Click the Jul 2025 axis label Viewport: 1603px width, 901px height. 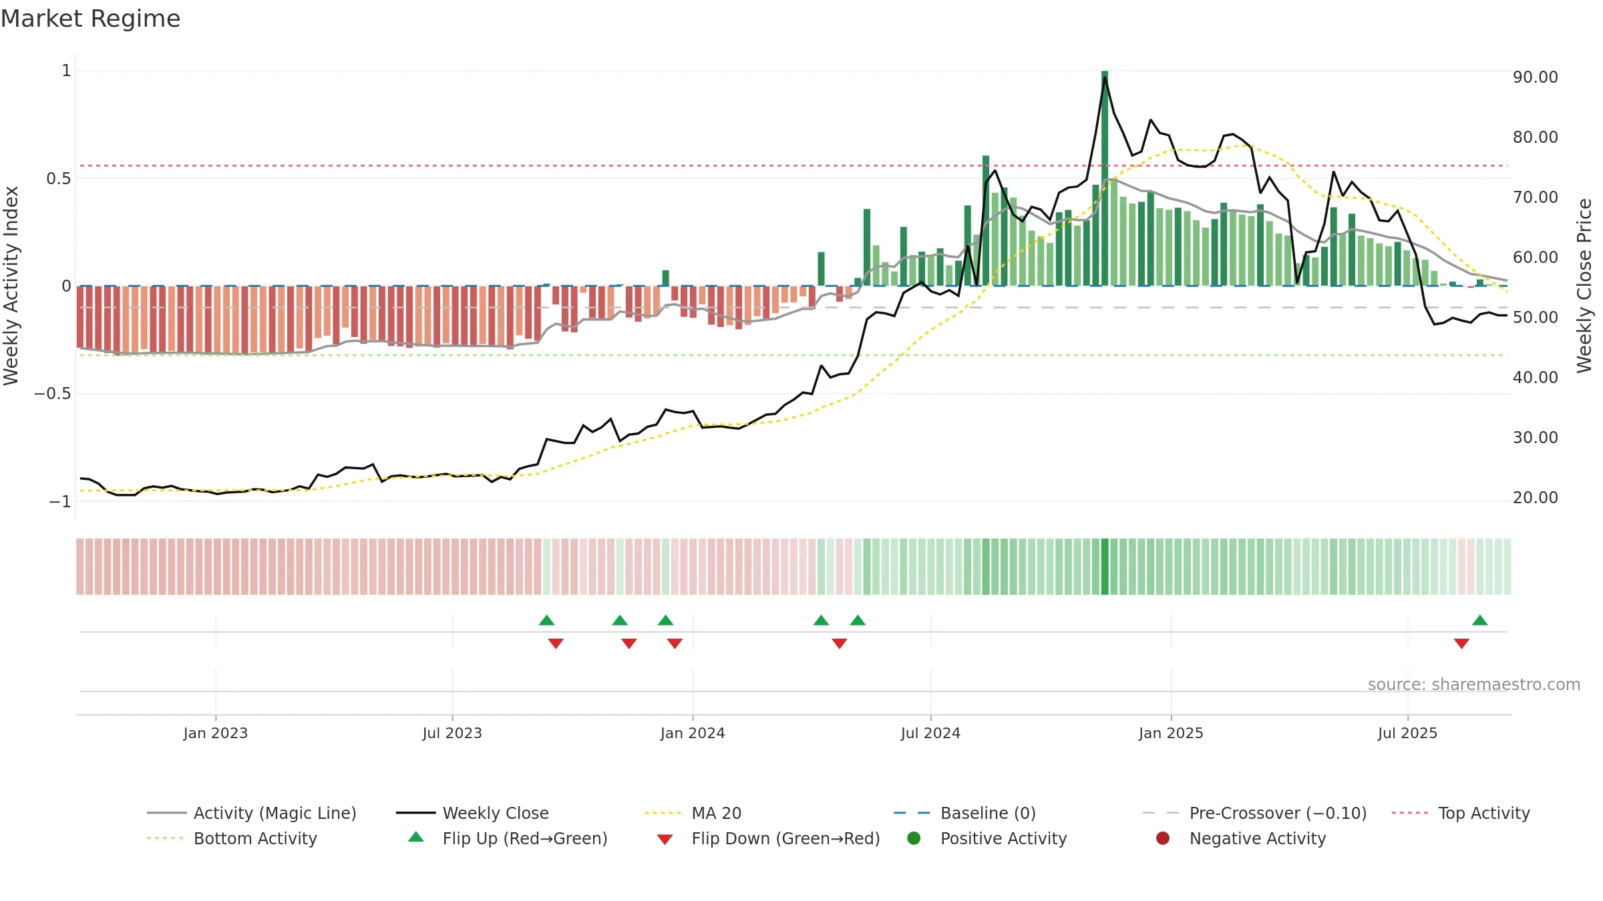[1407, 733]
